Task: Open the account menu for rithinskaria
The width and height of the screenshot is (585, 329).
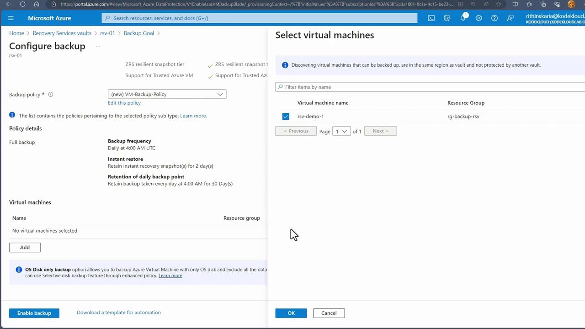Action: (x=555, y=18)
